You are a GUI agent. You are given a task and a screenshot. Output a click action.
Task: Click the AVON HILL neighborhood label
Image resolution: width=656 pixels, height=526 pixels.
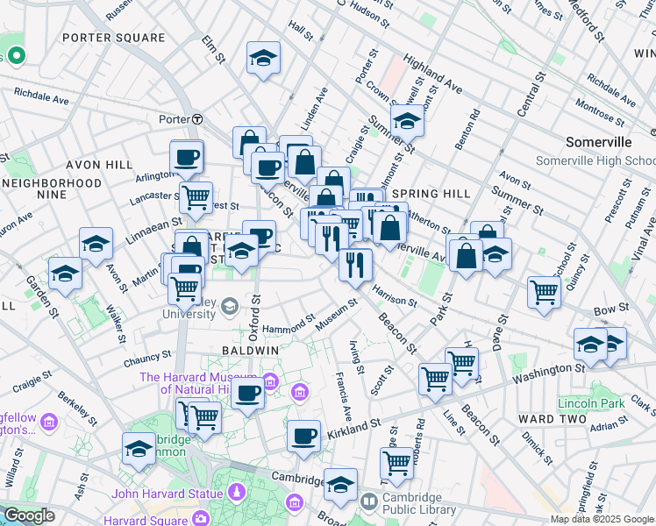tap(100, 165)
